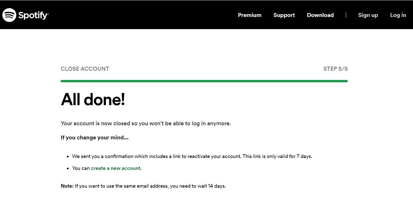
Task: Follow the 'create a new account' link
Action: pyautogui.click(x=115, y=168)
